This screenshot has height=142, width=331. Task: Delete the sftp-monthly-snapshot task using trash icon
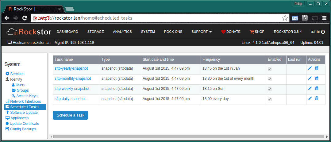pos(317,79)
